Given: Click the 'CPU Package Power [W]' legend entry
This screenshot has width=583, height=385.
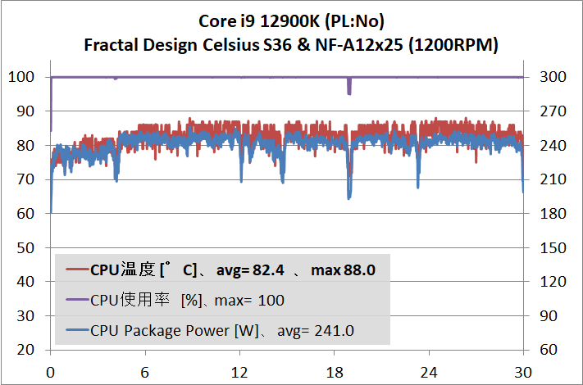Looking at the screenshot, I should tap(210, 330).
